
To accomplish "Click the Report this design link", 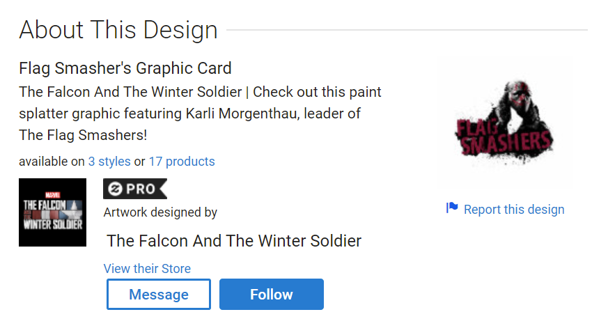I will [x=514, y=210].
